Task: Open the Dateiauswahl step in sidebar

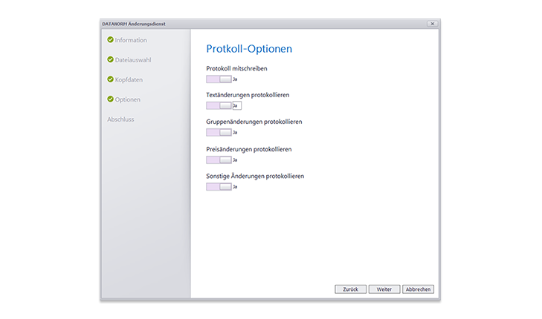Action: [x=133, y=60]
